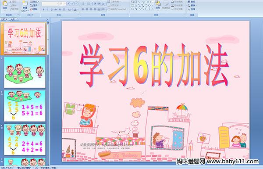The height and width of the screenshot is (169, 263).
Task: Click the Increase Font Size icon
Action: (69, 4)
